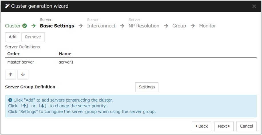Select the Basic Settings step

click(x=57, y=26)
